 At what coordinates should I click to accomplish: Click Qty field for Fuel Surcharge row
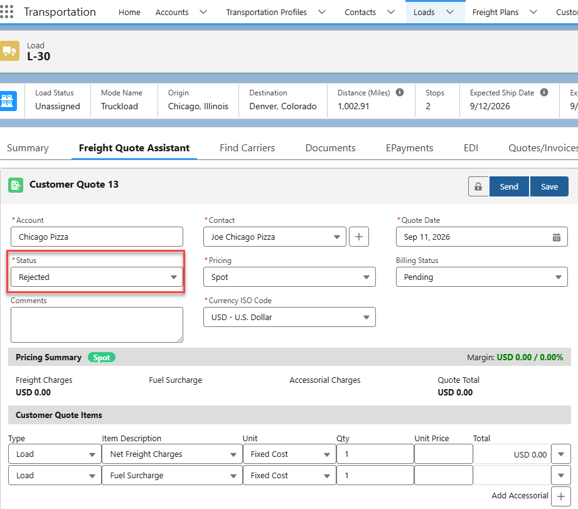point(375,476)
